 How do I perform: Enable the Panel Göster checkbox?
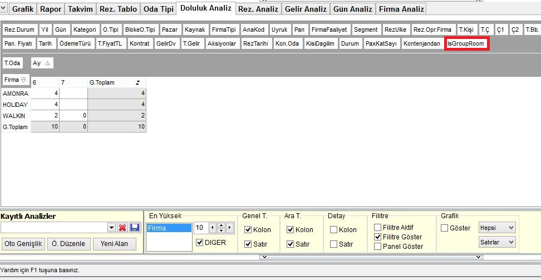(x=378, y=247)
